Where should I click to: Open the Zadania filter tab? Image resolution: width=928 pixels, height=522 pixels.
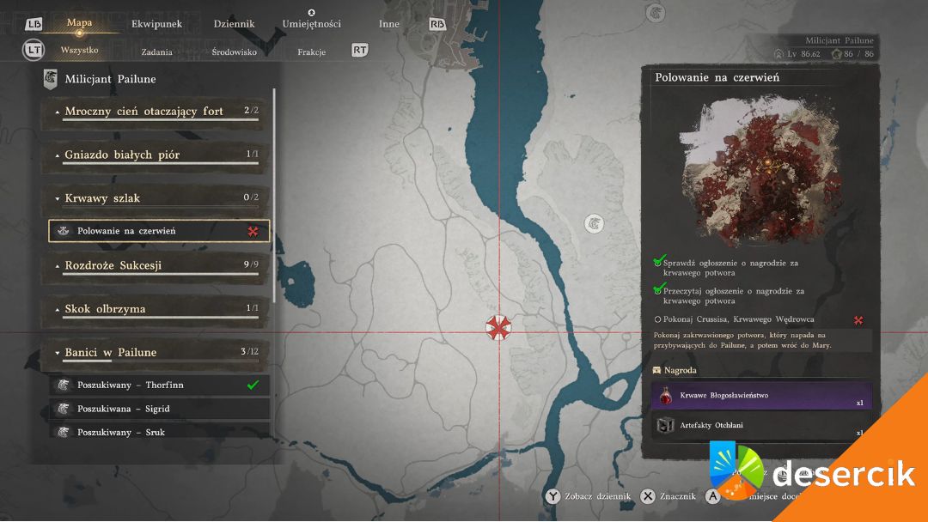click(157, 52)
